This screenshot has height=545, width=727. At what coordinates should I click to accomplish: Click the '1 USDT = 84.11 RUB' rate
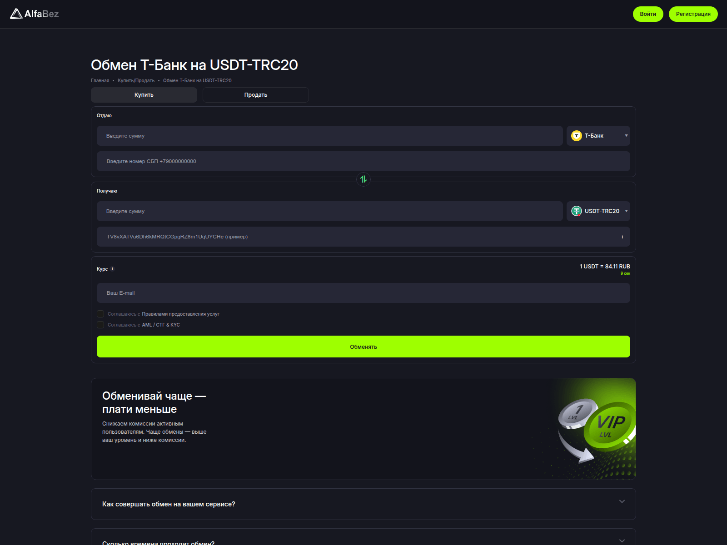point(605,267)
